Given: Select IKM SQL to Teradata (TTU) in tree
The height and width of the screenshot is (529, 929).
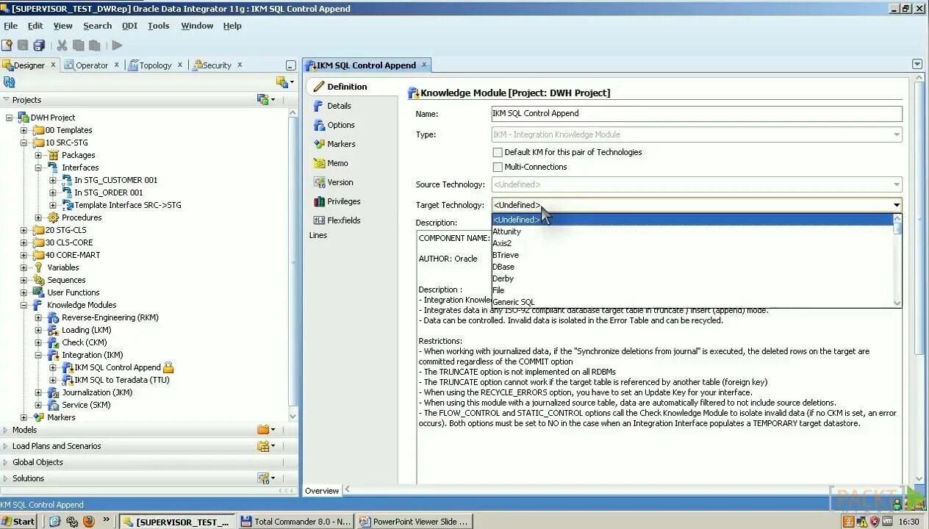Looking at the screenshot, I should [x=121, y=380].
